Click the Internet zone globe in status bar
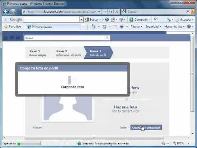This screenshot has height=148, width=197. (x=79, y=143)
